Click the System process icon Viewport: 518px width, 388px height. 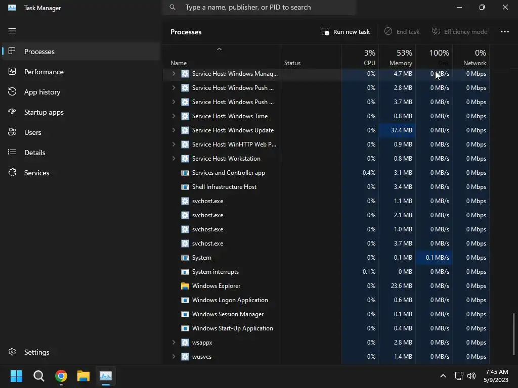click(185, 257)
